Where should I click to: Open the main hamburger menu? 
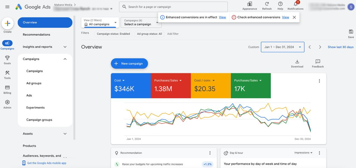[x=8, y=7]
